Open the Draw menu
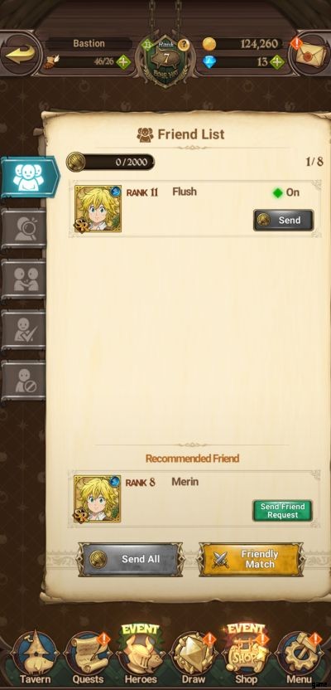The height and width of the screenshot is (690, 331). 193,658
